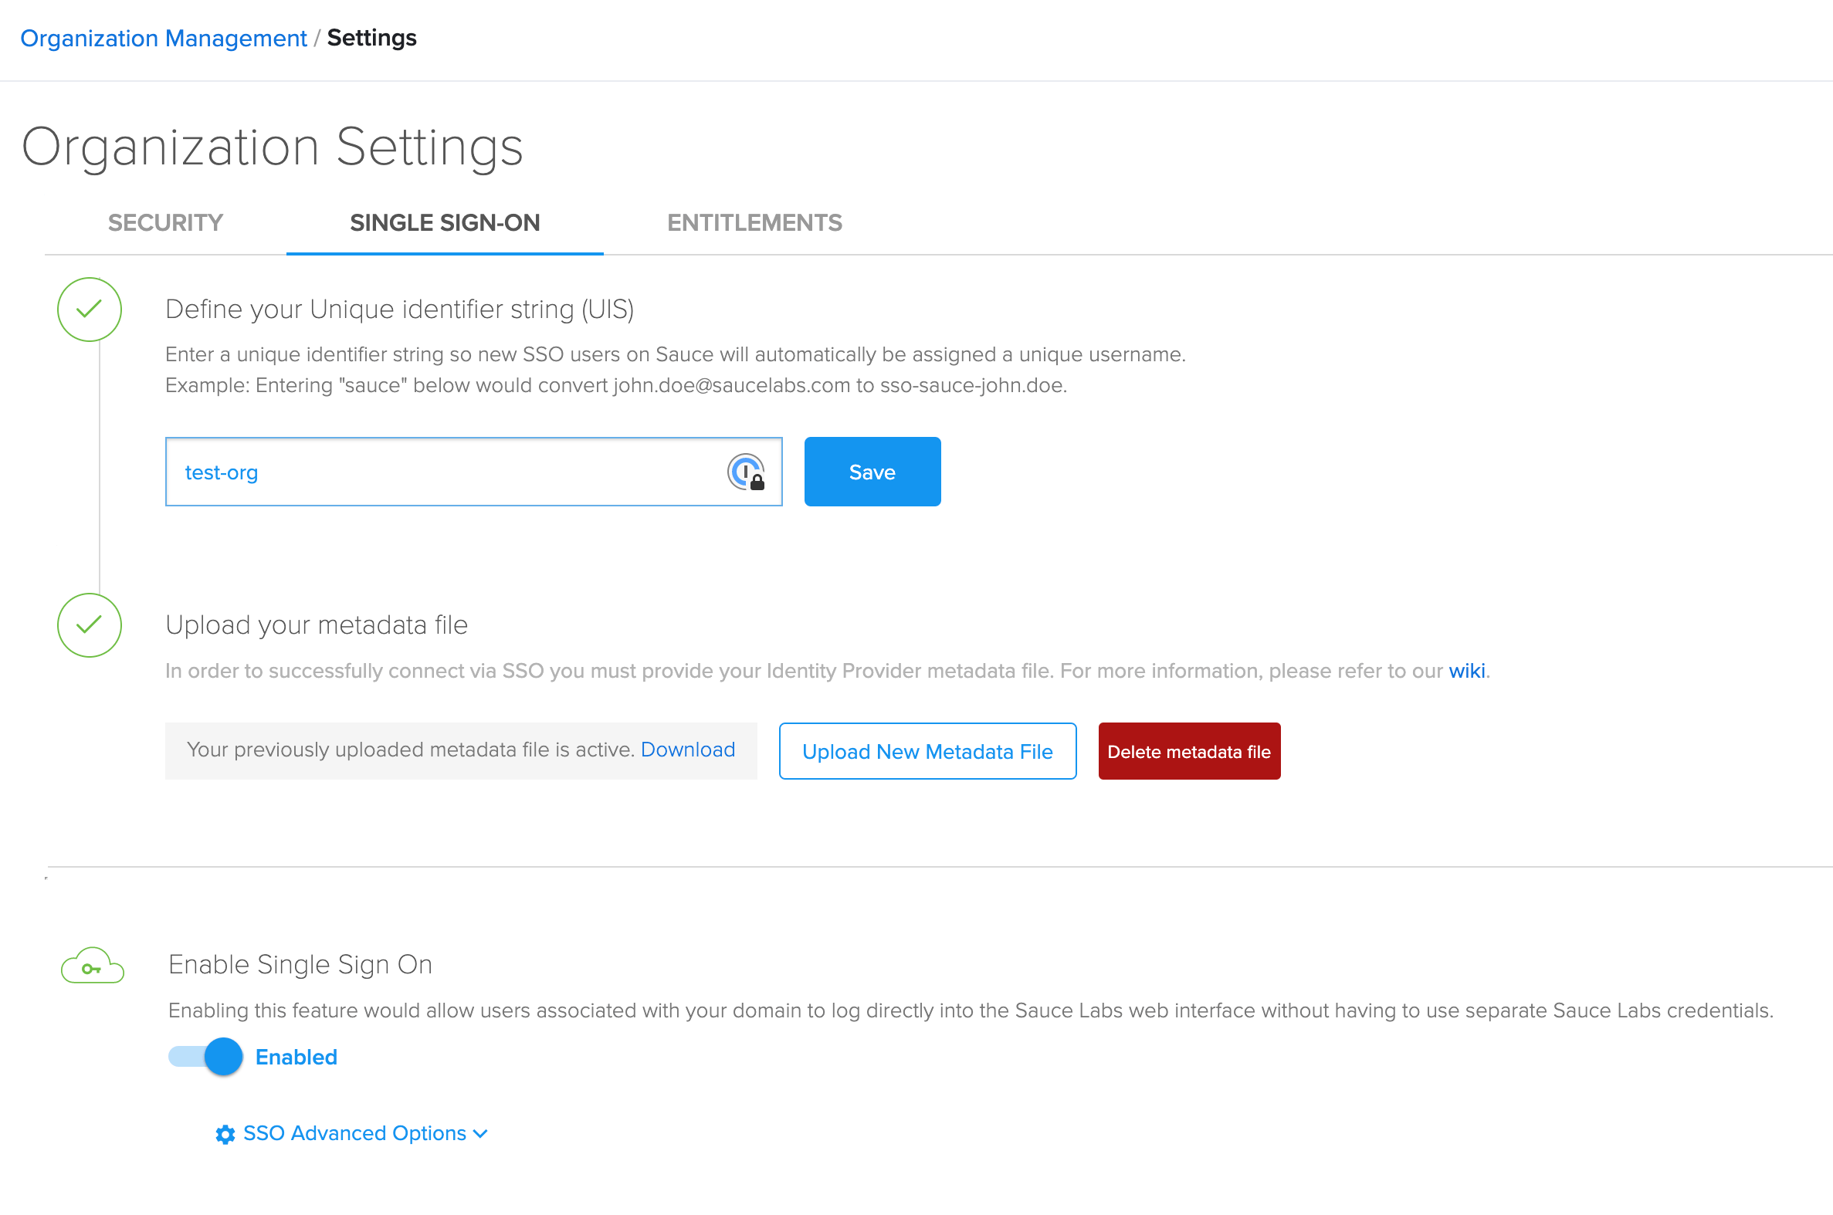Open the SECURITY tab
This screenshot has height=1215, width=1833.
click(x=165, y=222)
